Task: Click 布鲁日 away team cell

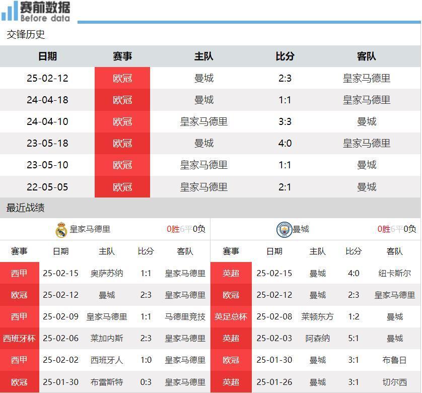Action: (x=394, y=360)
